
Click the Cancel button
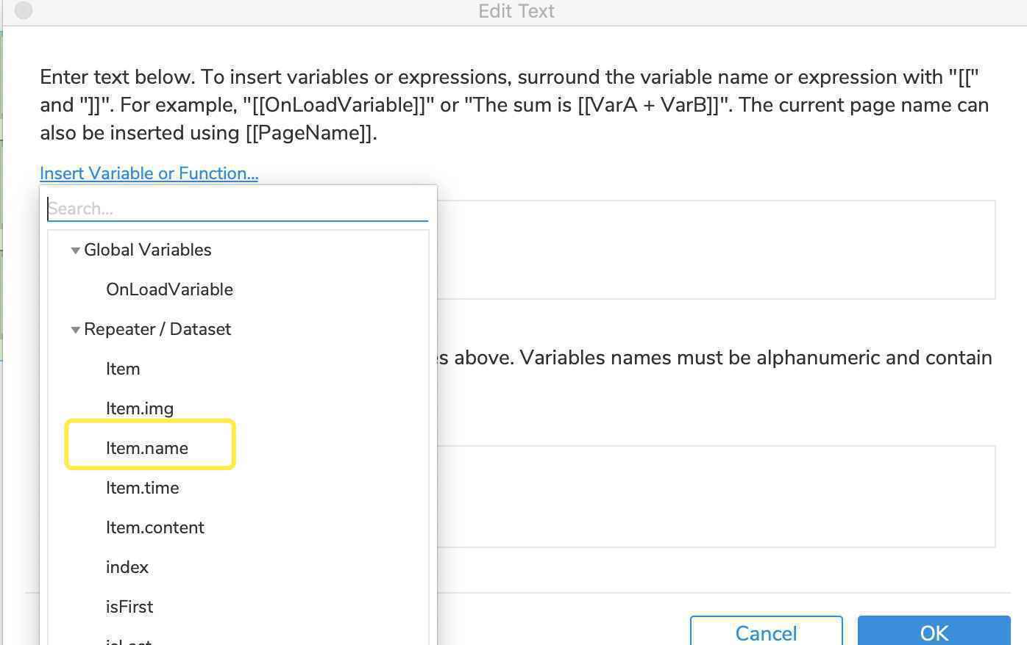point(766,632)
